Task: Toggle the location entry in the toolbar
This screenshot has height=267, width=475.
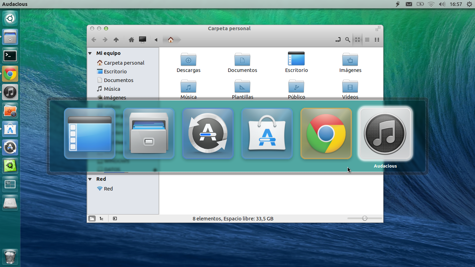Action: (338, 40)
